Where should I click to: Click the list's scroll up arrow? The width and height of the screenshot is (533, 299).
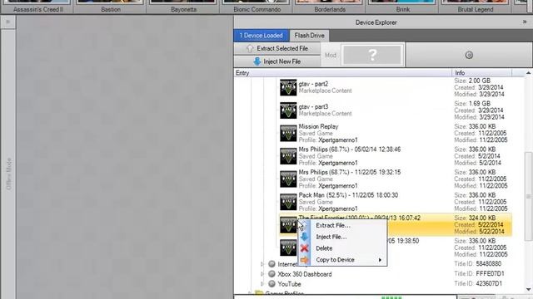click(x=528, y=73)
